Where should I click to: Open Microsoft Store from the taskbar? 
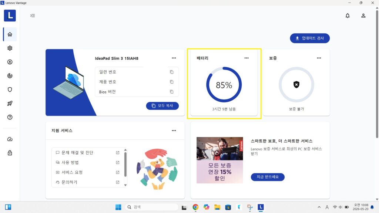(x=228, y=207)
